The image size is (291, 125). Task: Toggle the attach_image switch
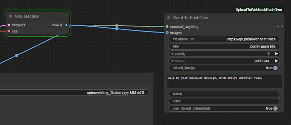point(275,68)
